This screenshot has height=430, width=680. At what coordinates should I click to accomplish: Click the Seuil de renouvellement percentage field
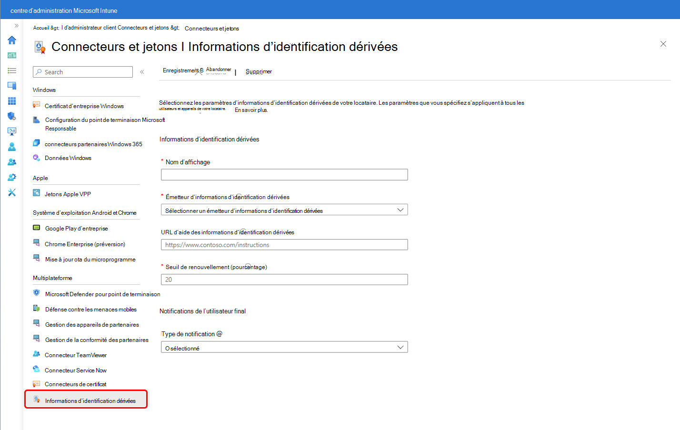tap(284, 280)
